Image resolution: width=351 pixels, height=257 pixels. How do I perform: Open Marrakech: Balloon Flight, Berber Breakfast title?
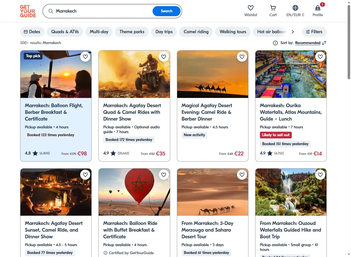(54, 112)
